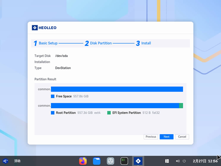Open Firefox from the taskbar
The image size is (221, 166).
pyautogui.click(x=83, y=161)
